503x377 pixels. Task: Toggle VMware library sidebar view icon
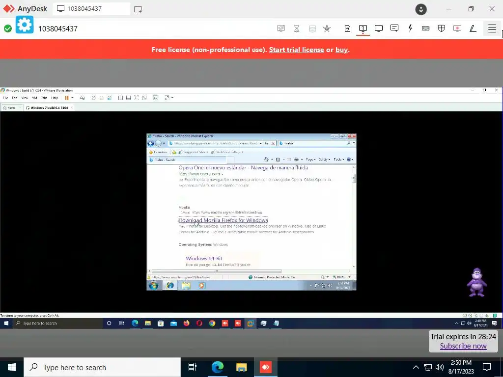120,98
